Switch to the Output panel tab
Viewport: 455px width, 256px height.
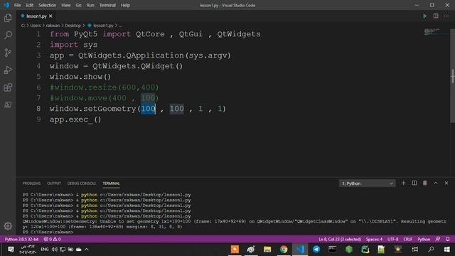54,183
